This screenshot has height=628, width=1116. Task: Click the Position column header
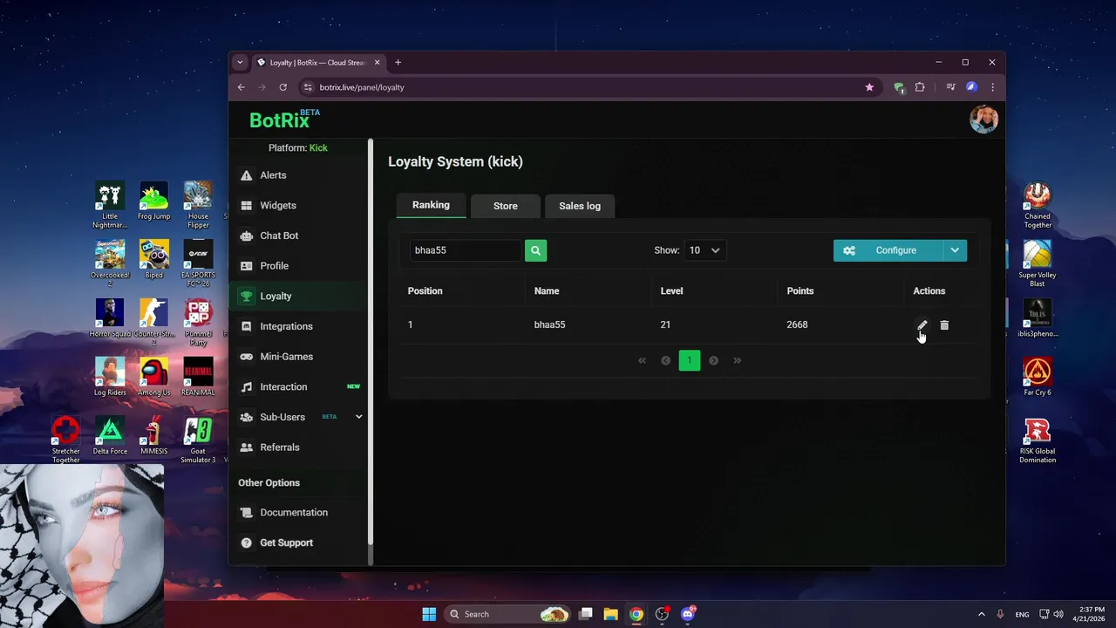point(425,291)
